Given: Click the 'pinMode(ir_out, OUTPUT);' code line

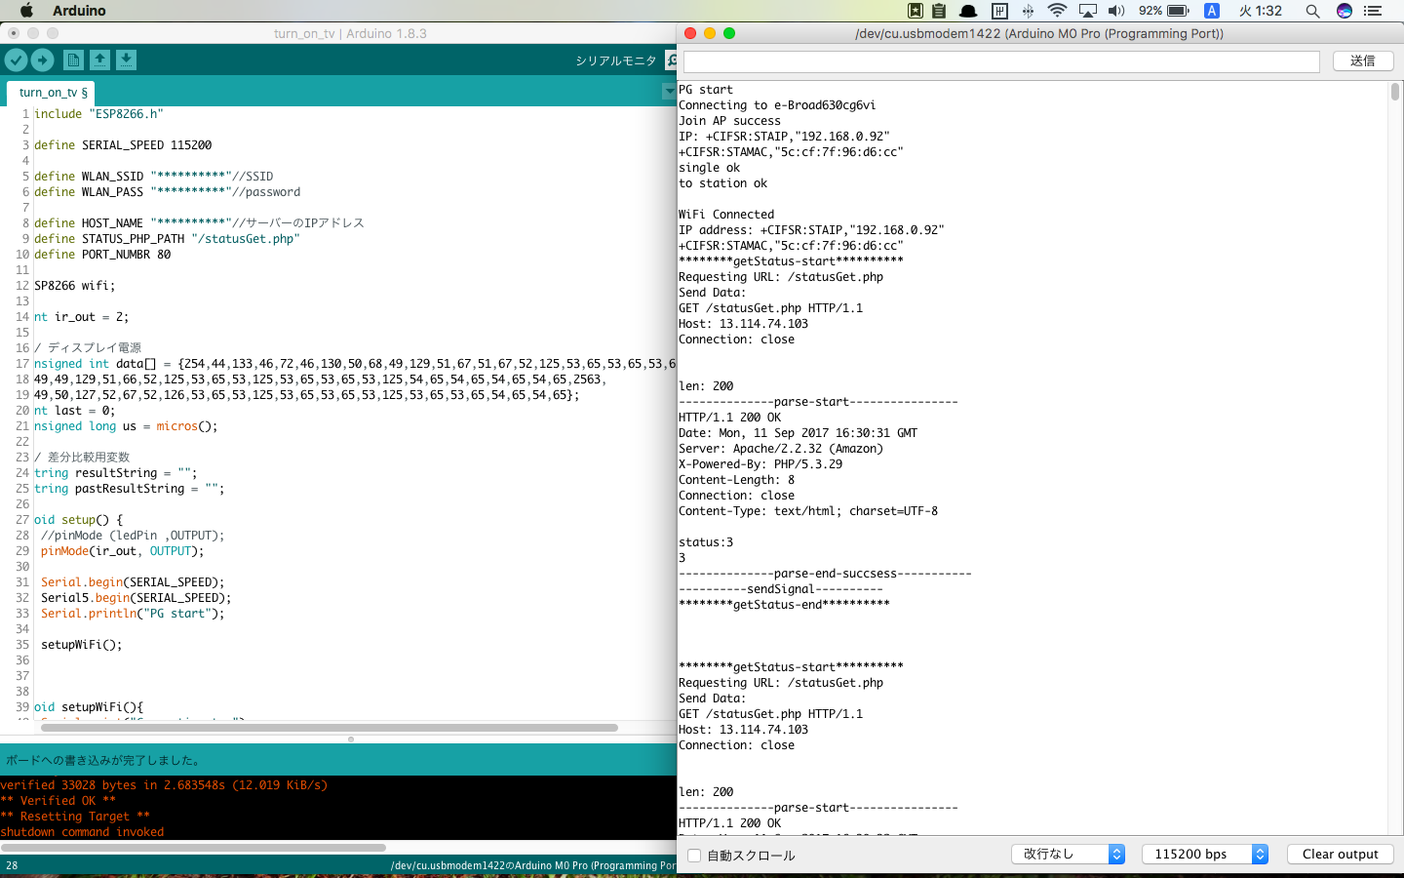Looking at the screenshot, I should pyautogui.click(x=122, y=551).
